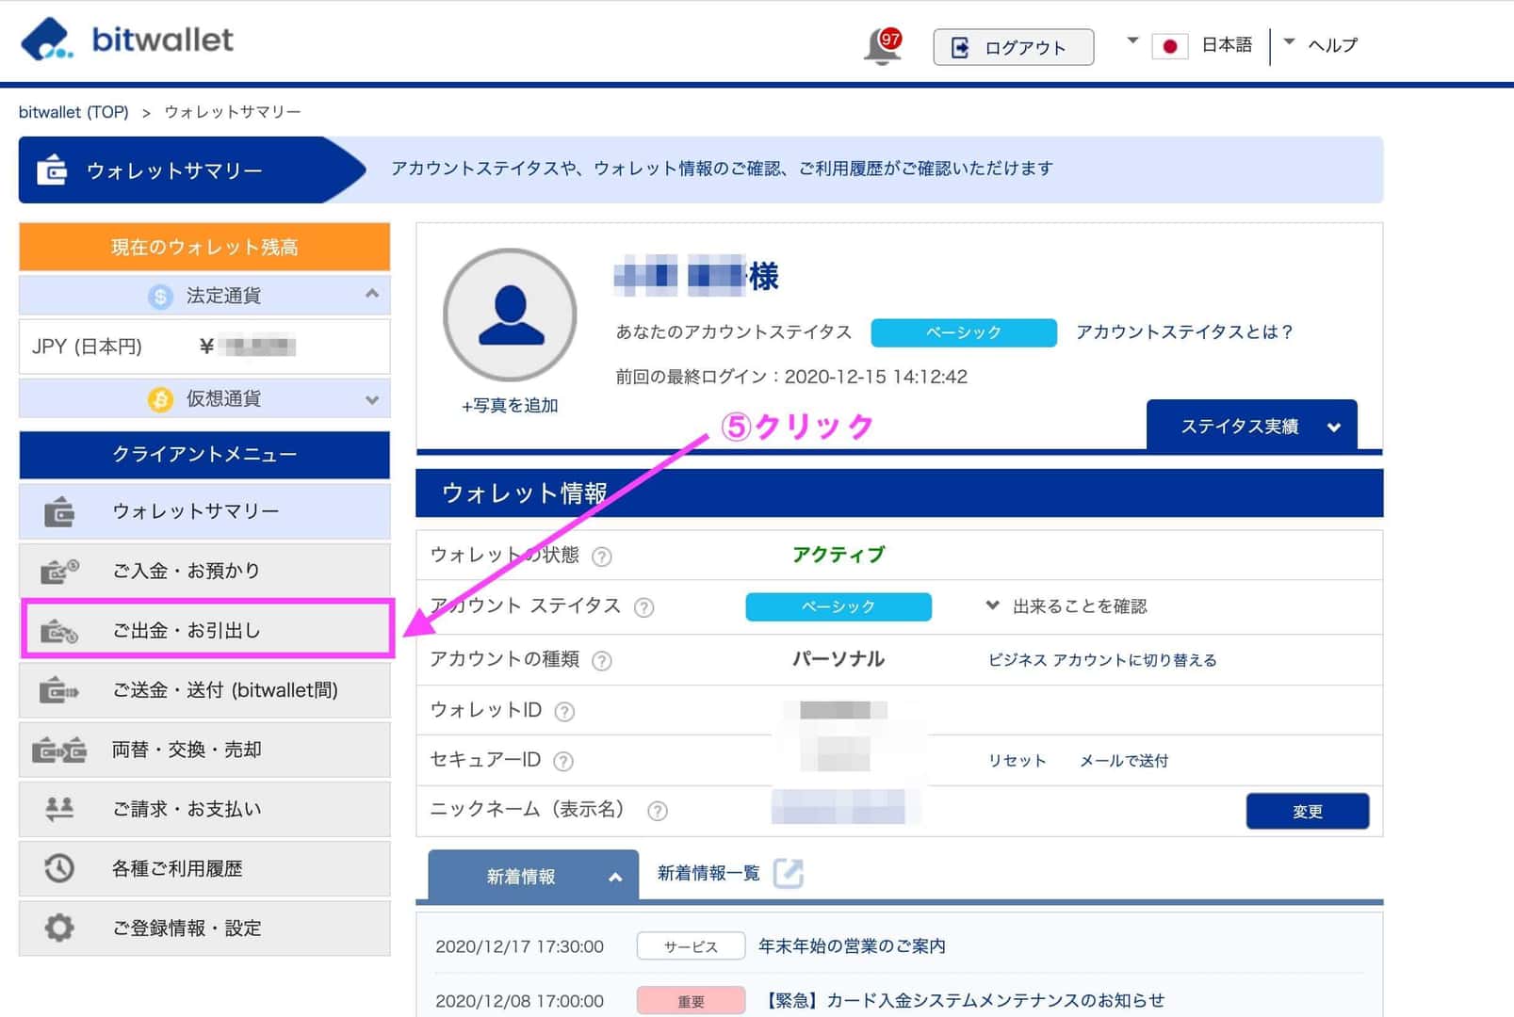Viewport: 1514px width, 1017px height.
Task: Click パーソナル account type text
Action: (x=838, y=659)
